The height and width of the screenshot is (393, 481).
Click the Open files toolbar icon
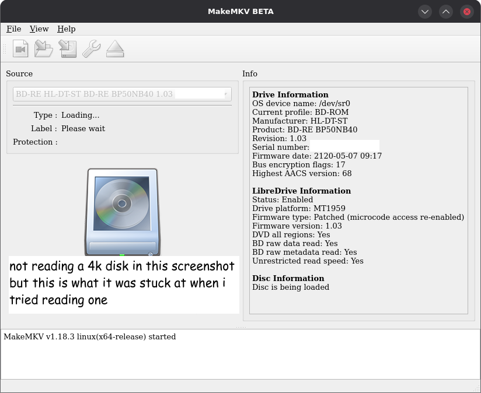point(21,49)
